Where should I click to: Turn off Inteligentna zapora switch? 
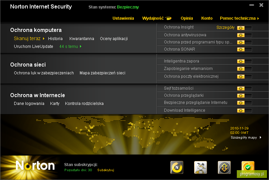tap(245, 61)
